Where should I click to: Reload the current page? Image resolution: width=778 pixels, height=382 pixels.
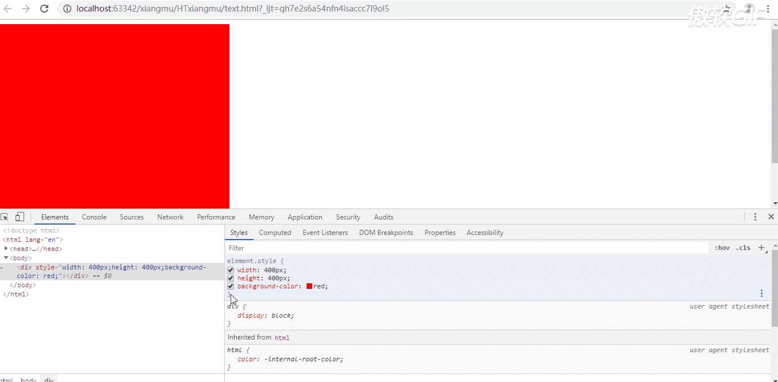pyautogui.click(x=44, y=9)
